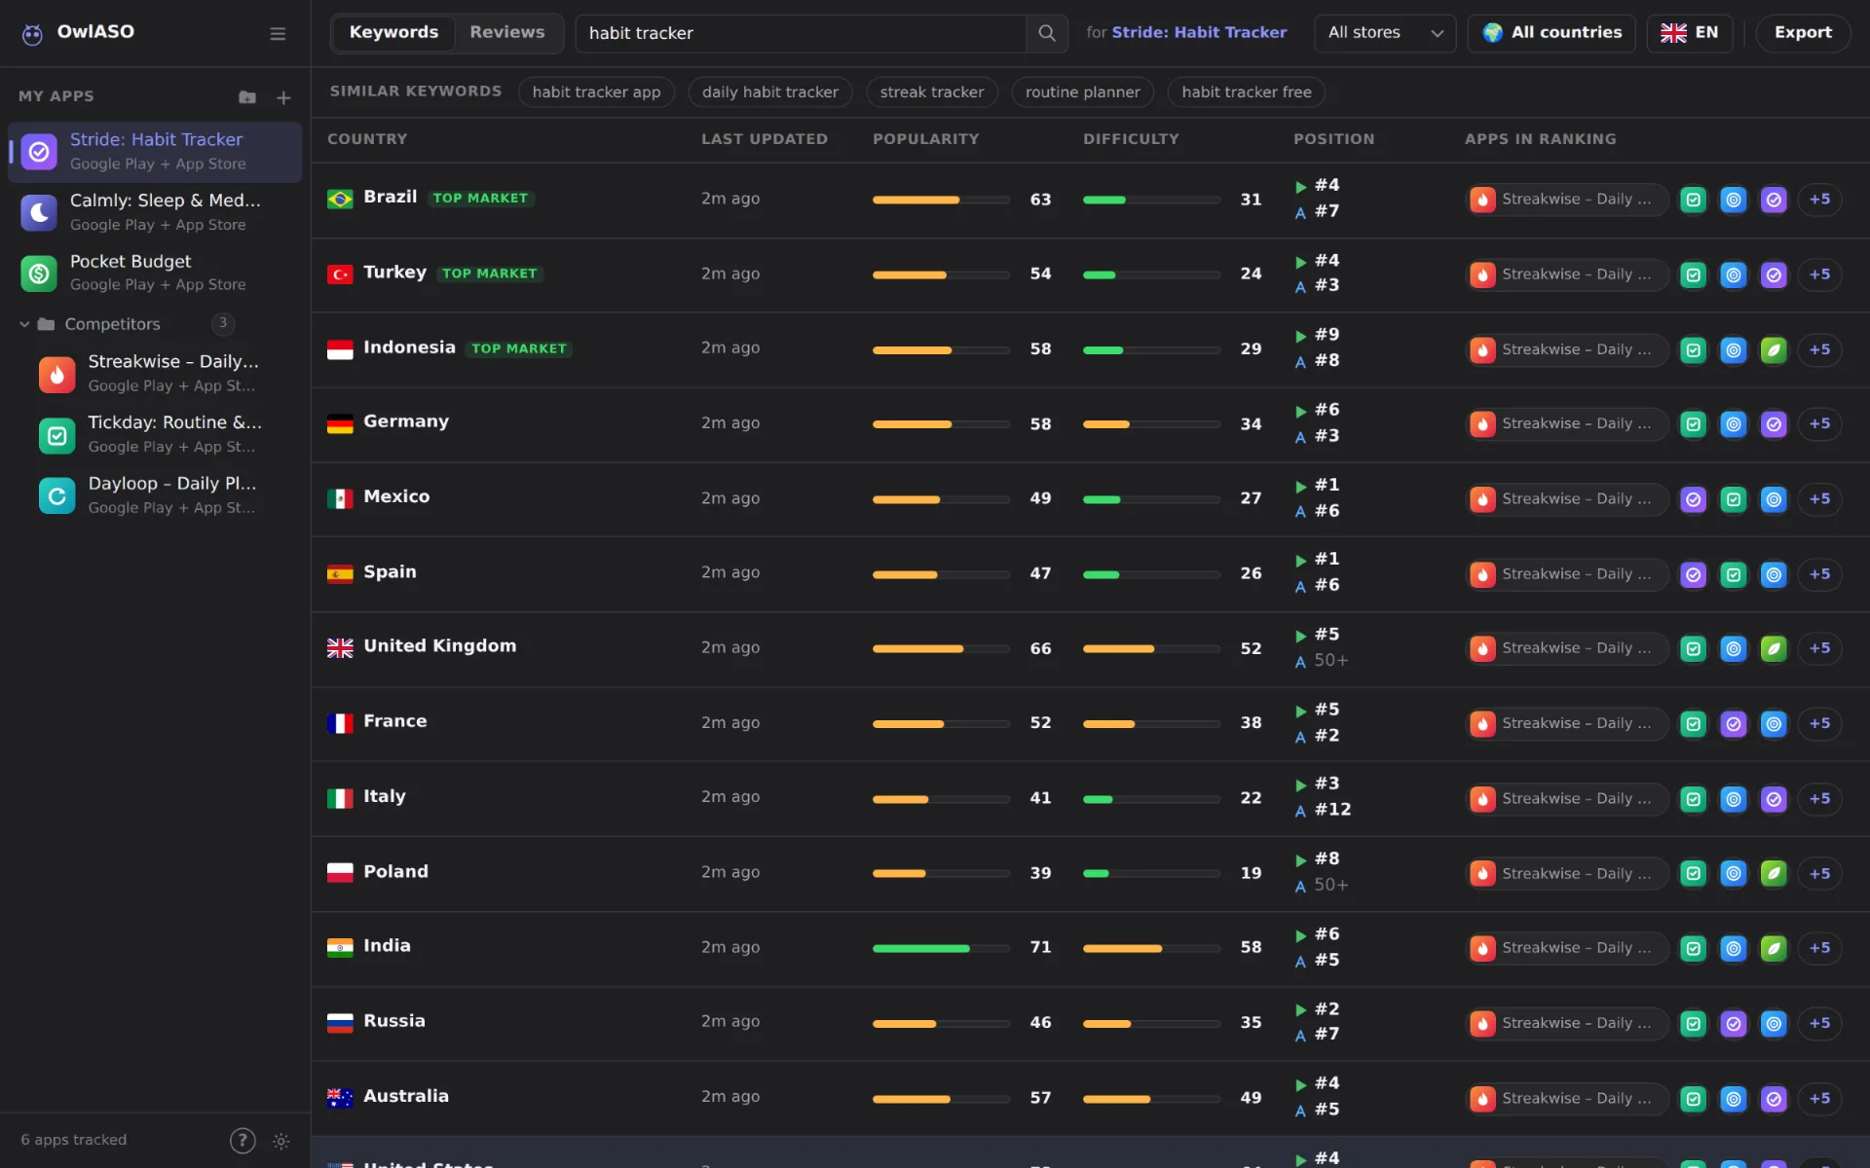Select similar keyword streak tracker
Screen dimensions: 1870x1168
coord(932,92)
